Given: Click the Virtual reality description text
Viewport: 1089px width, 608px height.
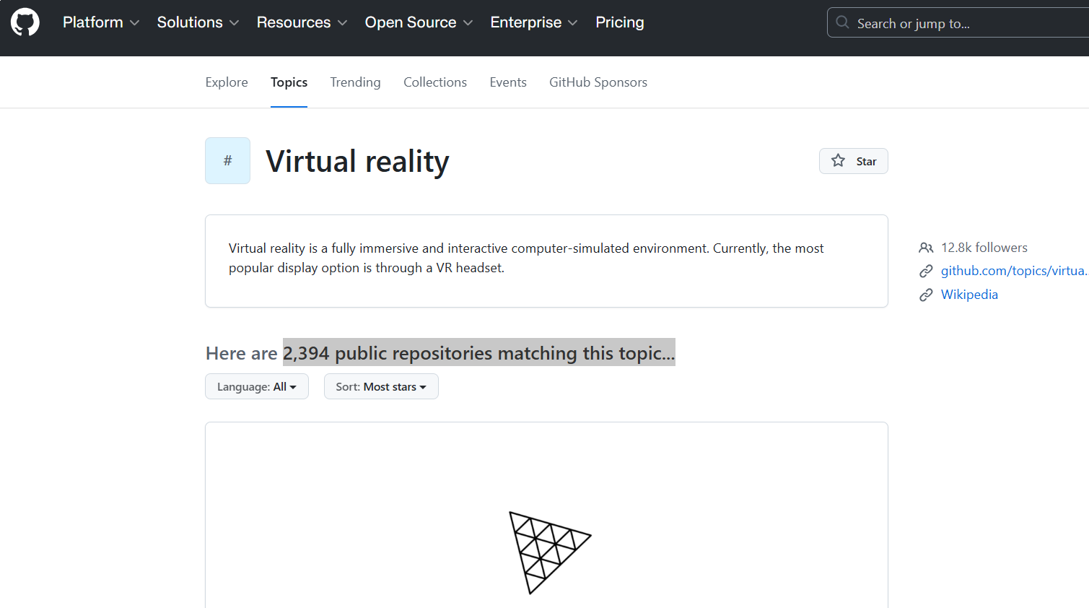Looking at the screenshot, I should [526, 258].
